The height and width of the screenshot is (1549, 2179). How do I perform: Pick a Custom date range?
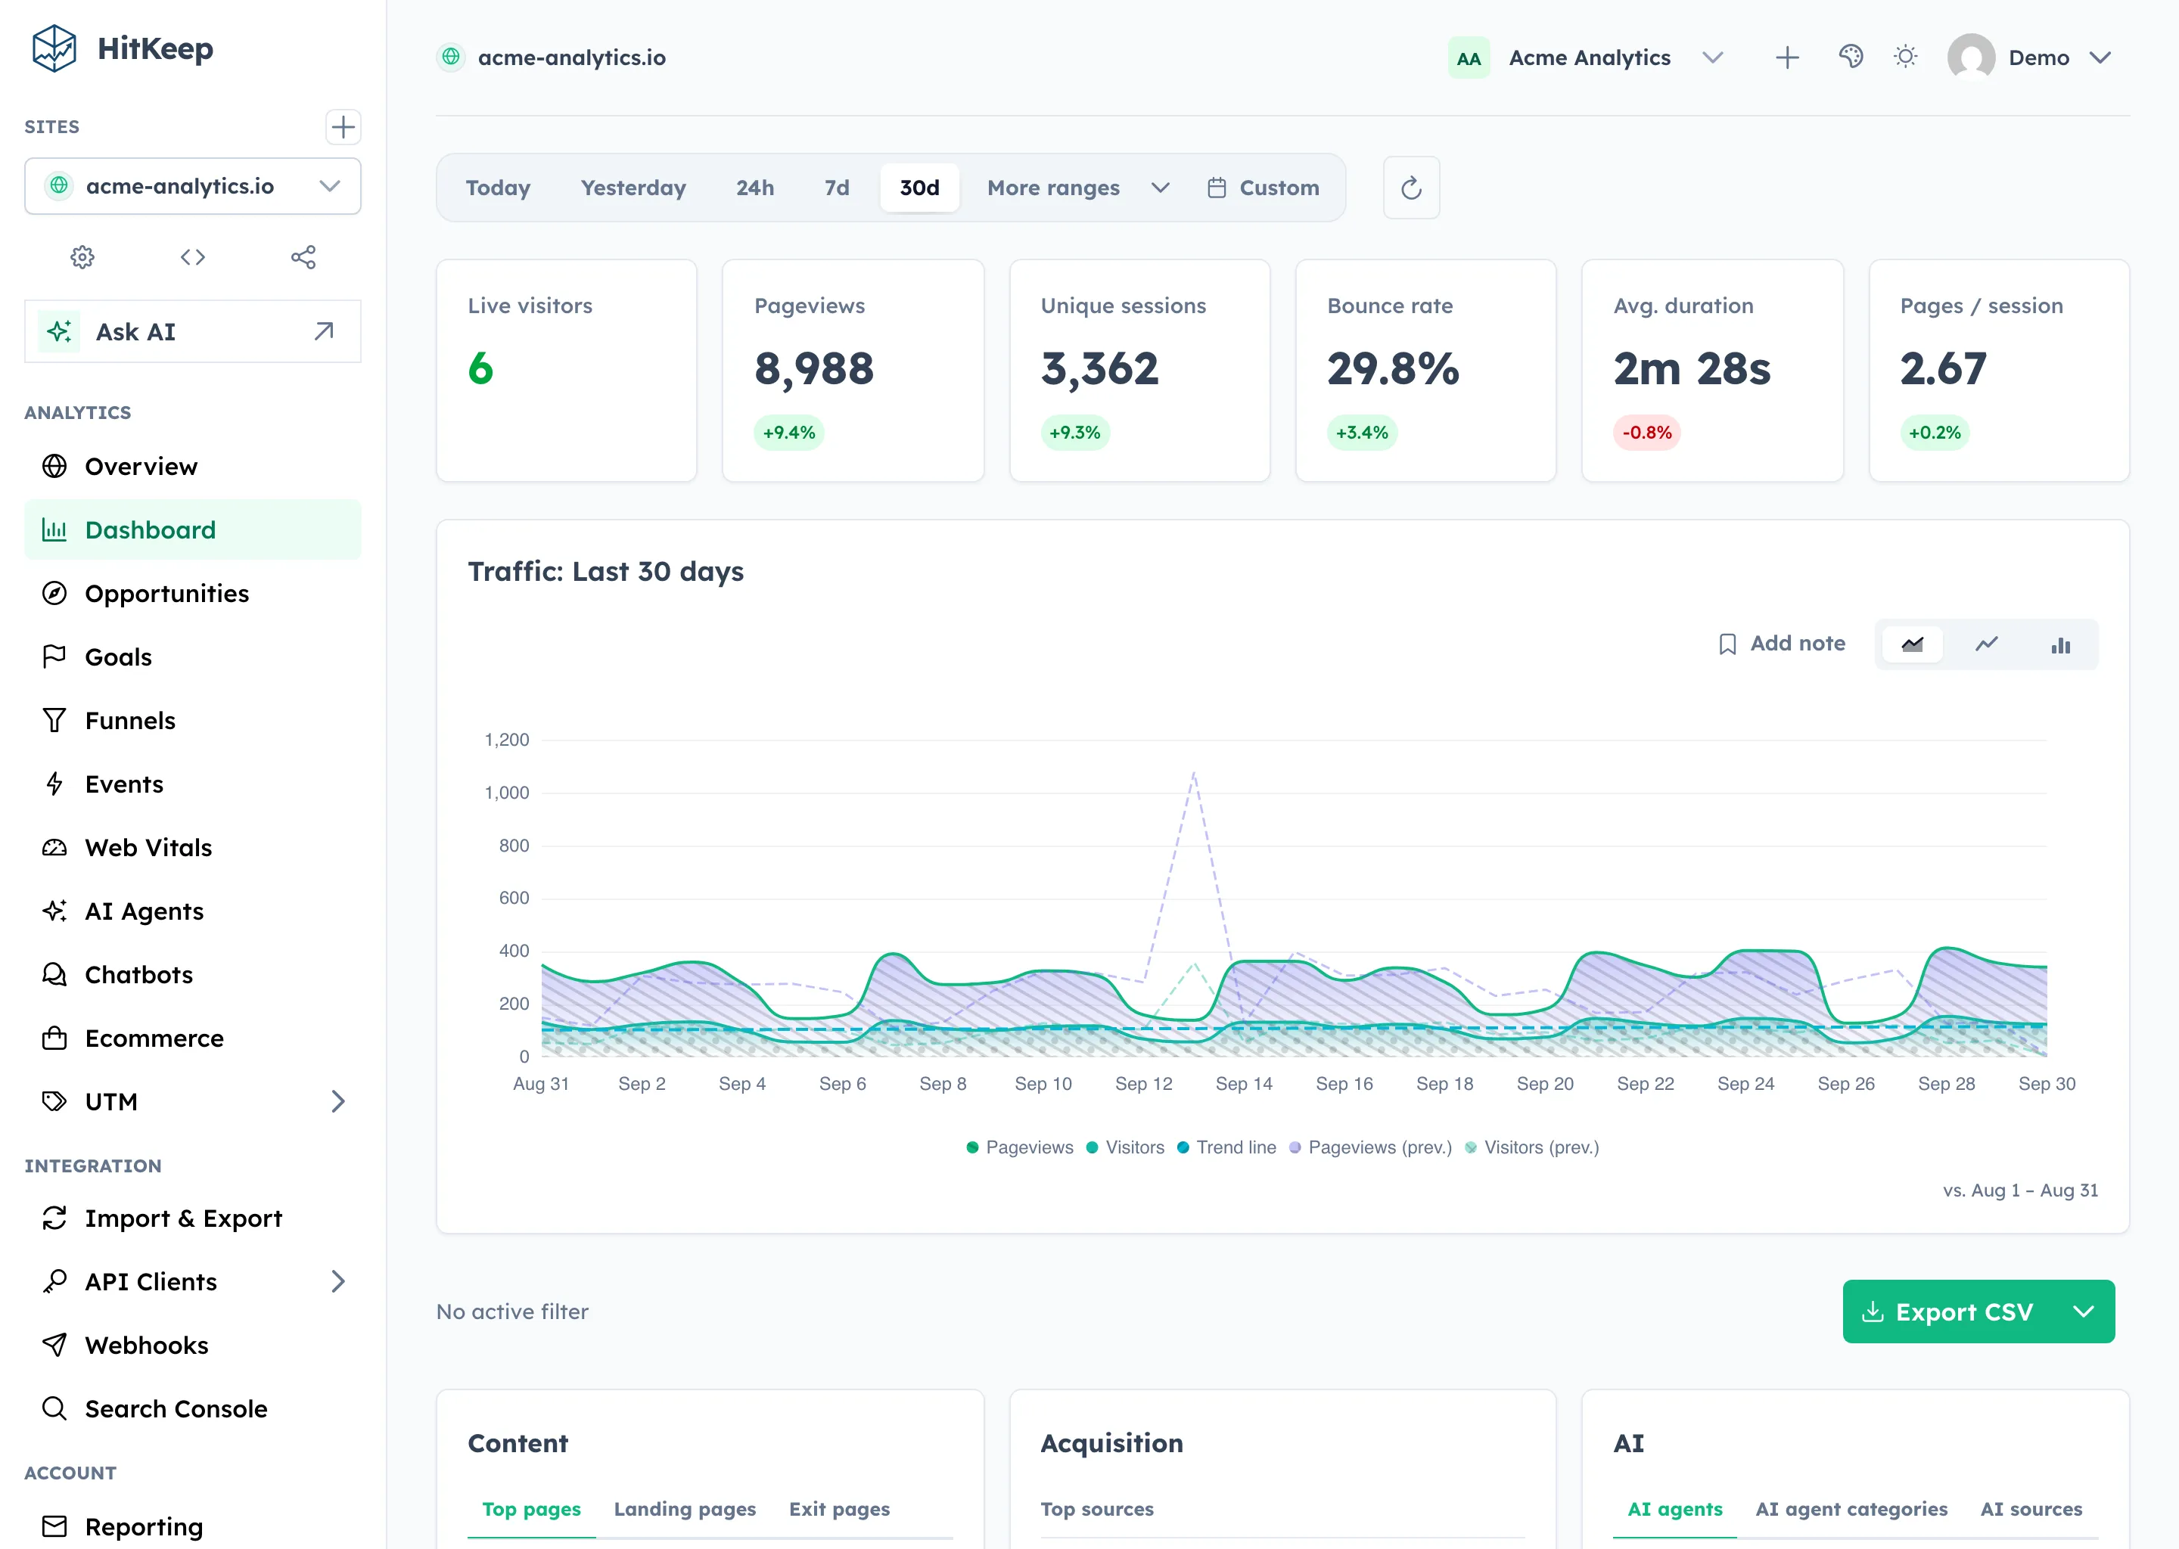point(1263,188)
